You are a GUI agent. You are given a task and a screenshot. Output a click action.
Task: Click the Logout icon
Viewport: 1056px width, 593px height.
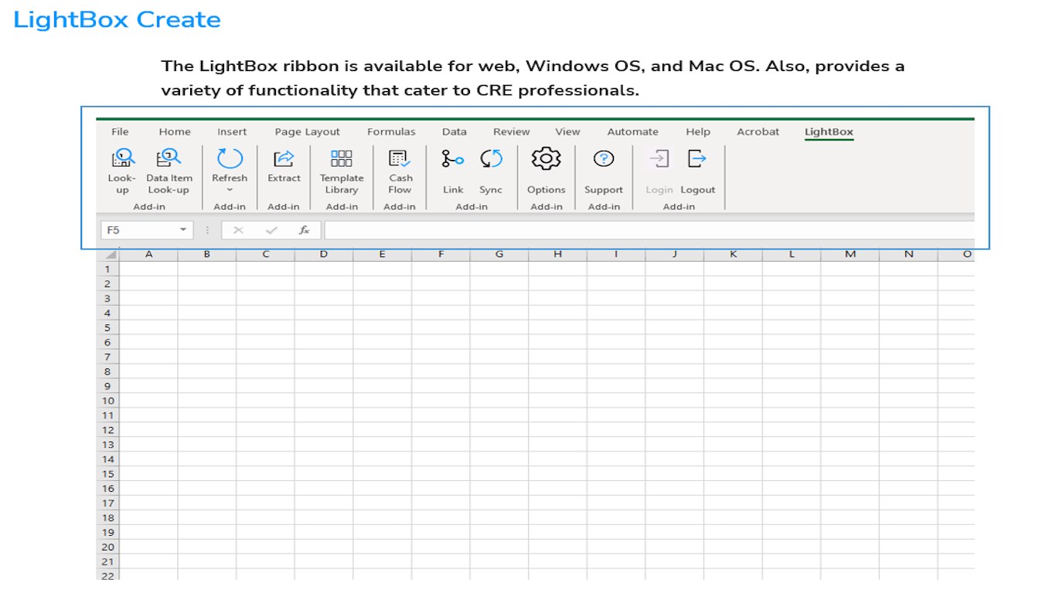click(697, 158)
